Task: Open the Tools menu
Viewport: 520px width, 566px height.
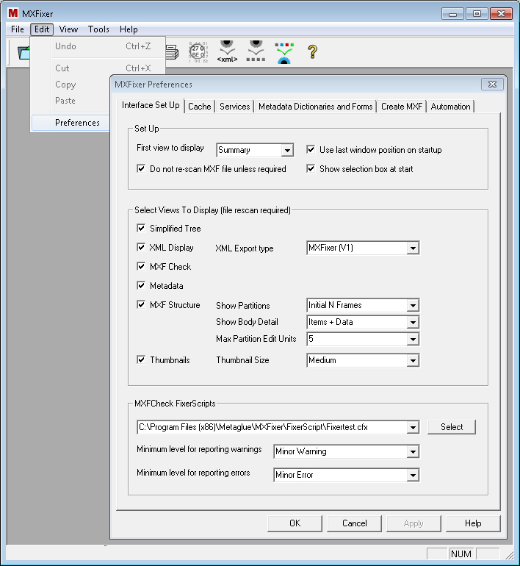Action: pyautogui.click(x=98, y=29)
